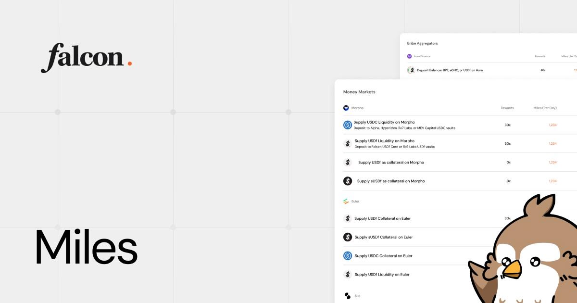
Task: Click the falcon logo
Action: click(86, 58)
